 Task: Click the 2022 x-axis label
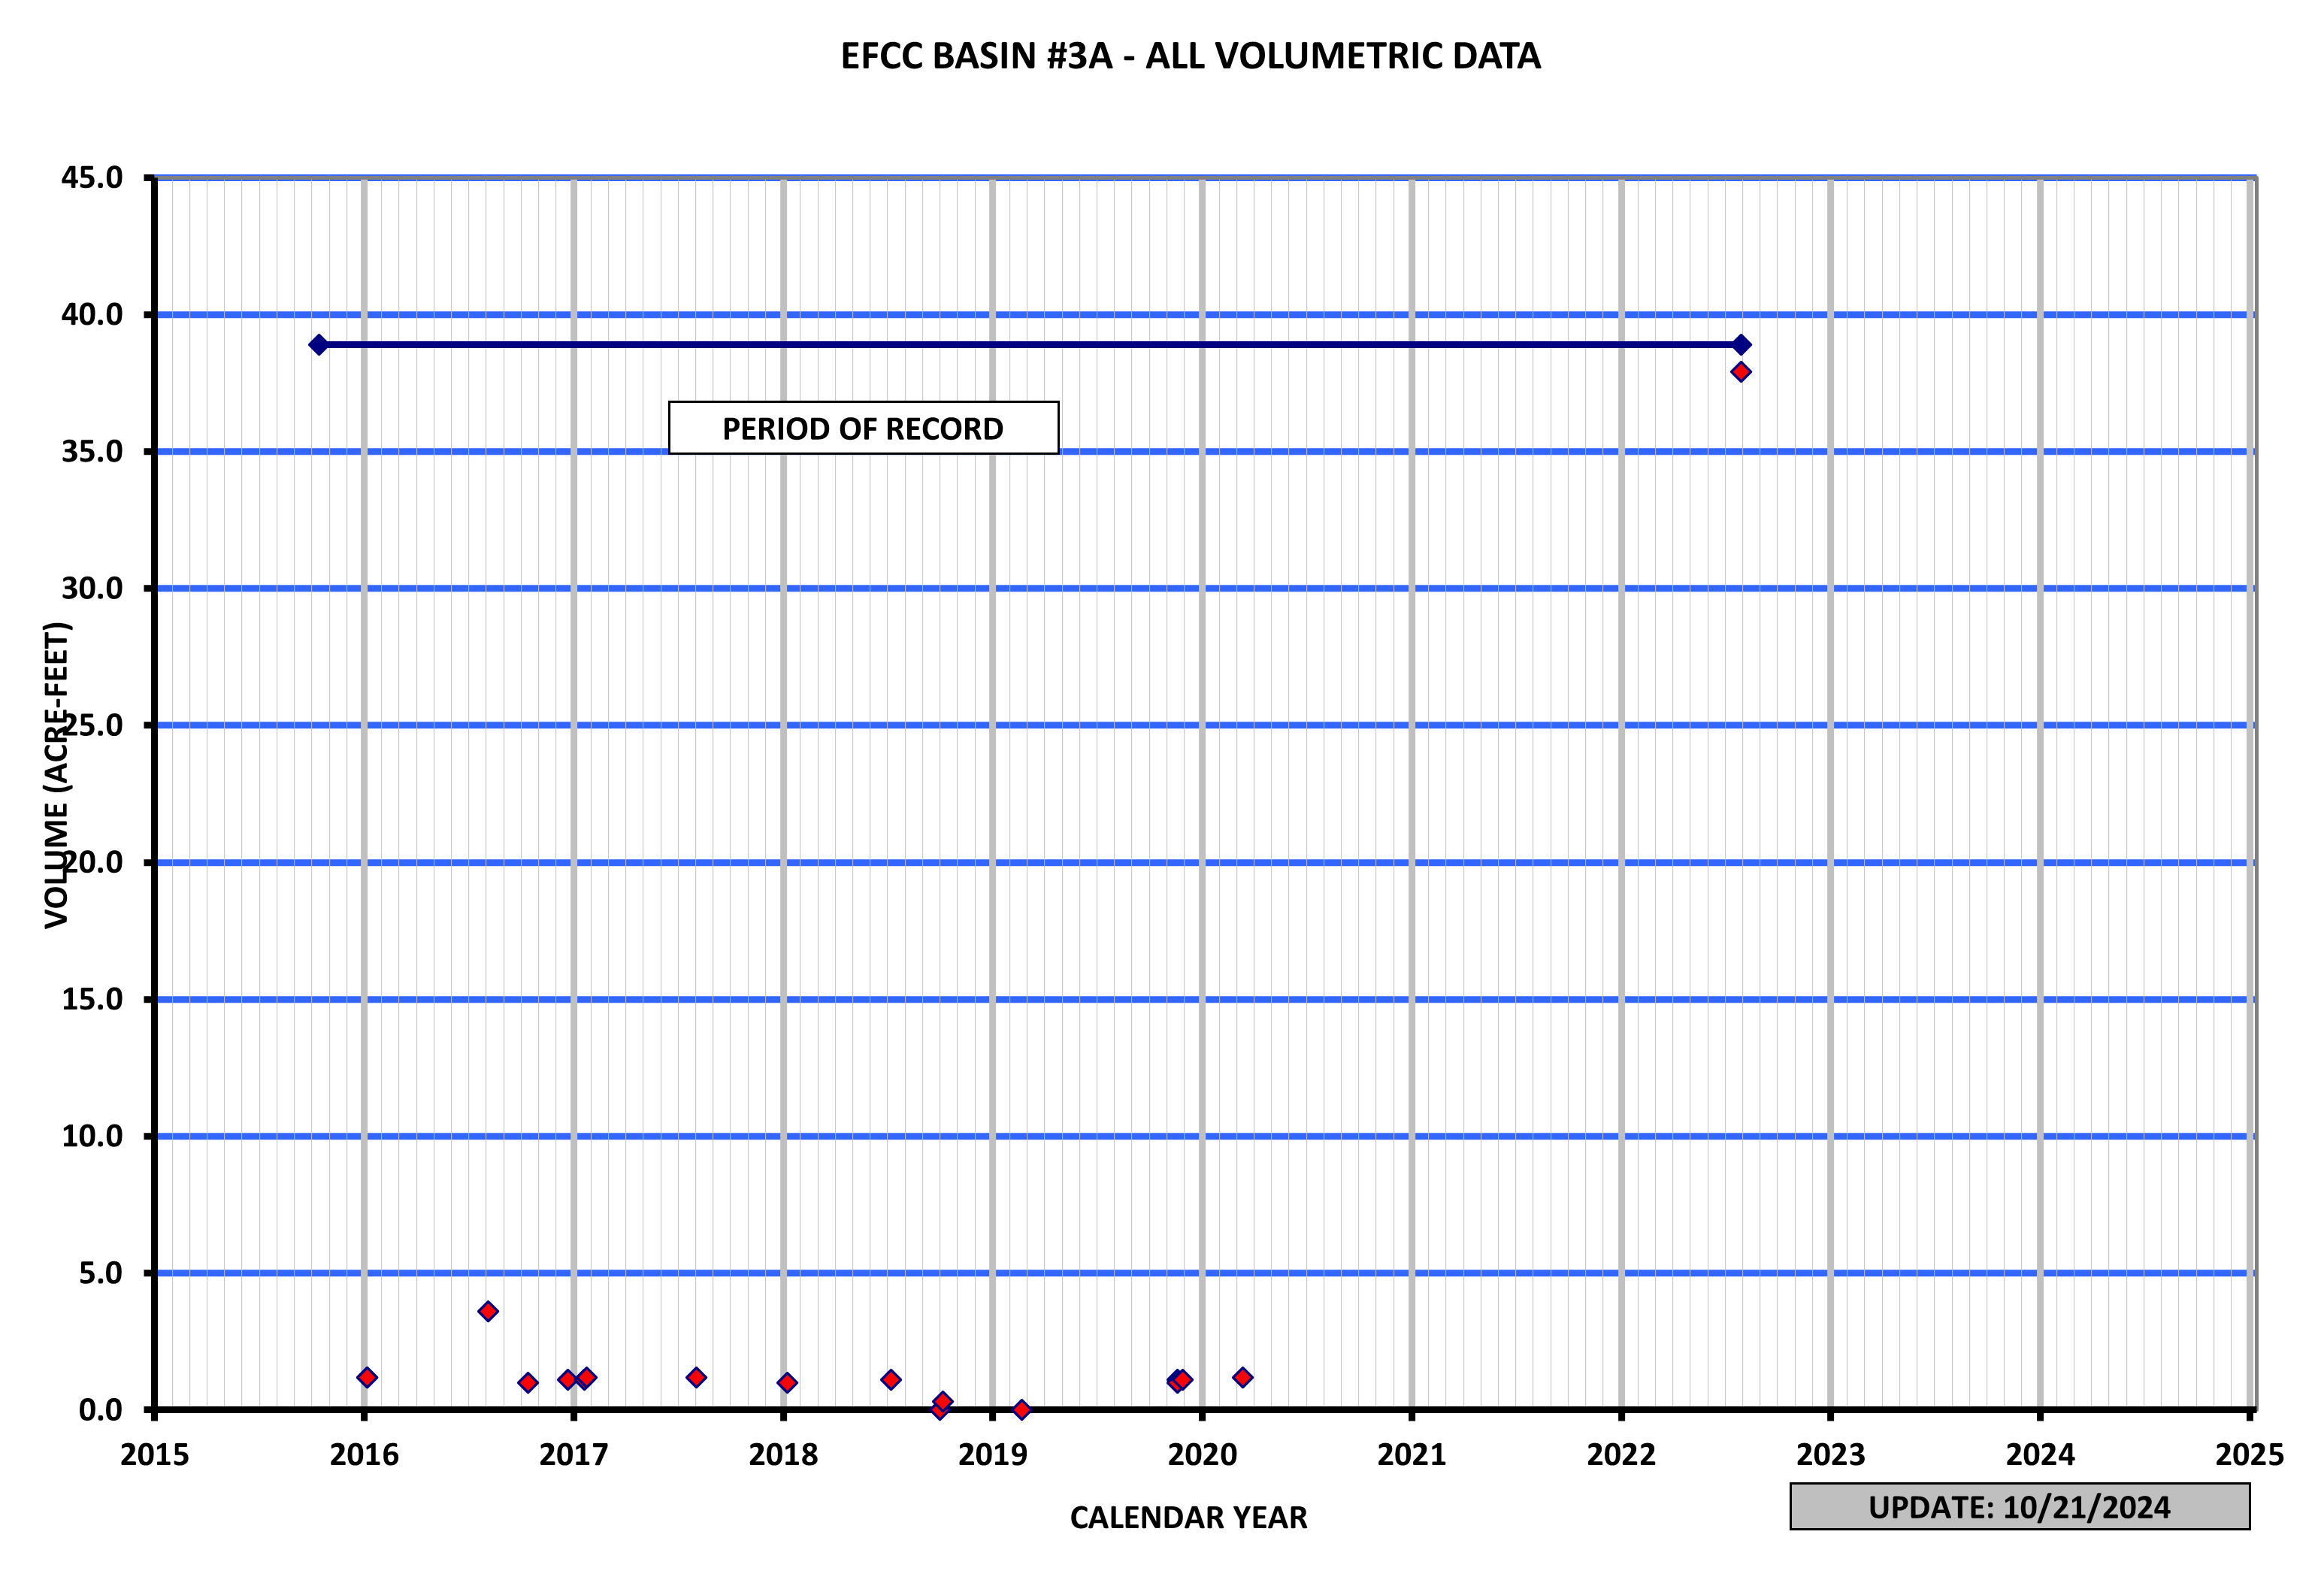1621,1454
